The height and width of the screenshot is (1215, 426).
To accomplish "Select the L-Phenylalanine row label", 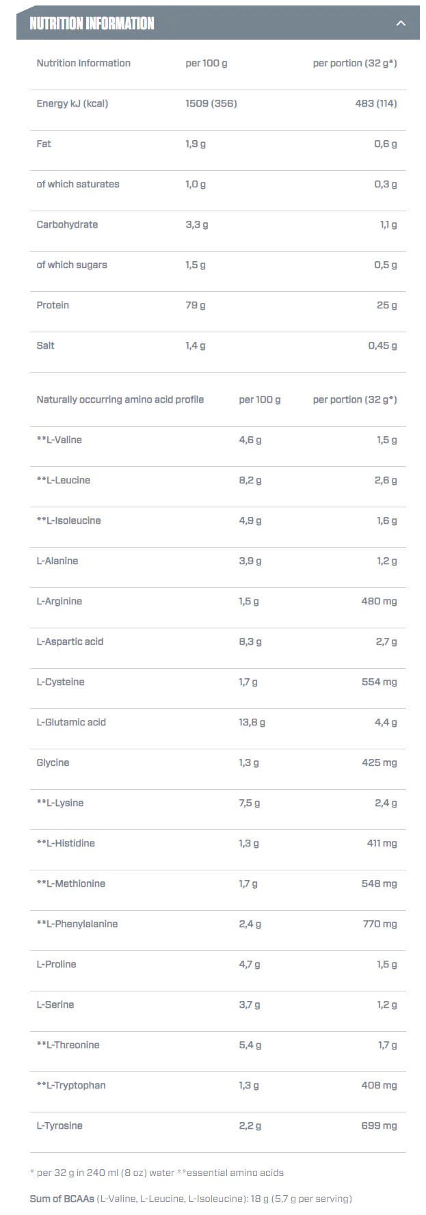I will click(x=77, y=924).
